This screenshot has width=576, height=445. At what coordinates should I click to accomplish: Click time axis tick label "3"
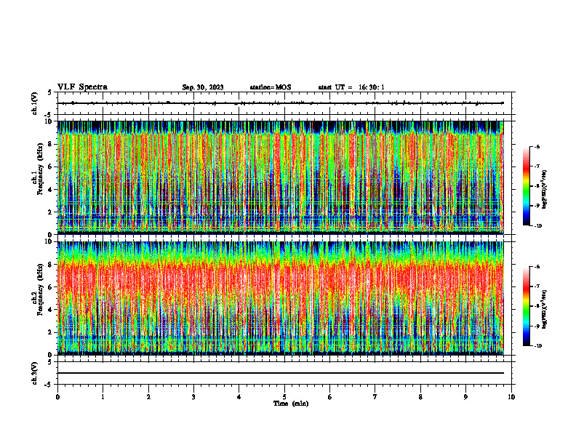point(193,397)
